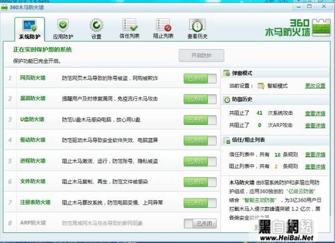The height and width of the screenshot is (243, 335).
Task: Toggle the 注册表防火墙 switch
Action: 200,202
